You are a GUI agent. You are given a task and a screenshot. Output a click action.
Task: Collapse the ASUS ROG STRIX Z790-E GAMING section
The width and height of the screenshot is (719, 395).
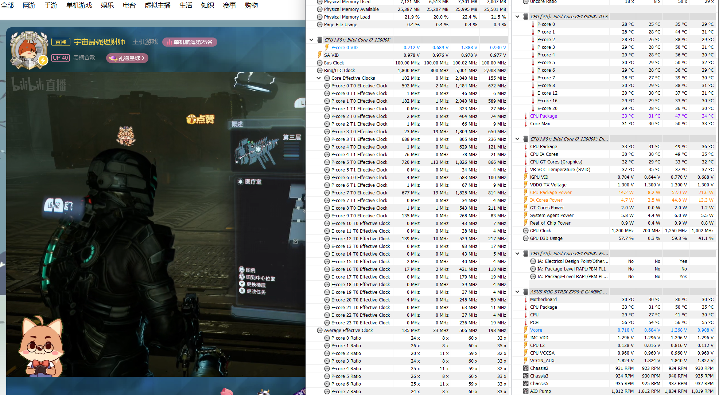tap(517, 292)
